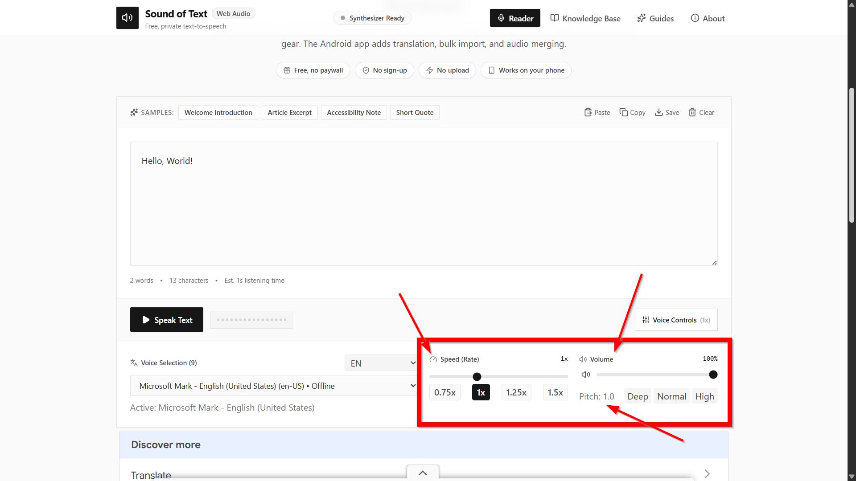The width and height of the screenshot is (856, 481).
Task: Click the Sound of Text speaker logo
Action: coord(128,18)
